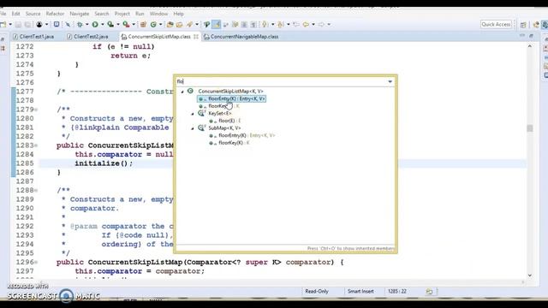Click the Last Edit Location arrow icon
Screen dimensions: 548x308
[x=296, y=25]
